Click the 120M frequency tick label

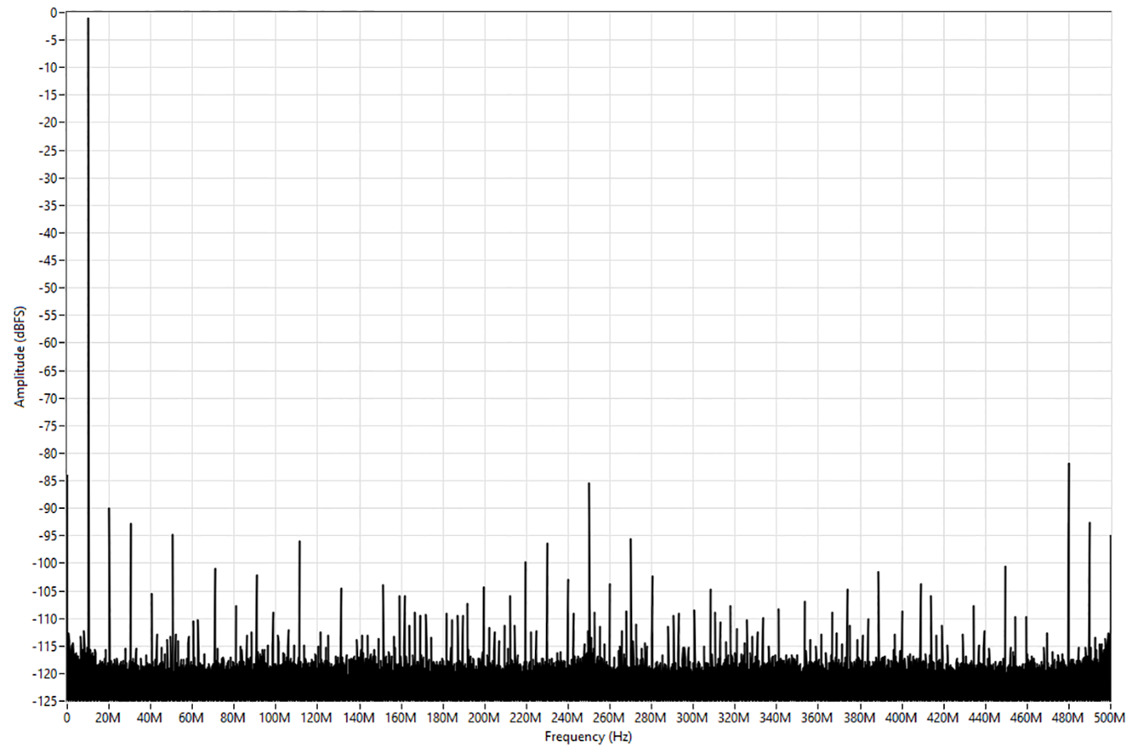[317, 718]
